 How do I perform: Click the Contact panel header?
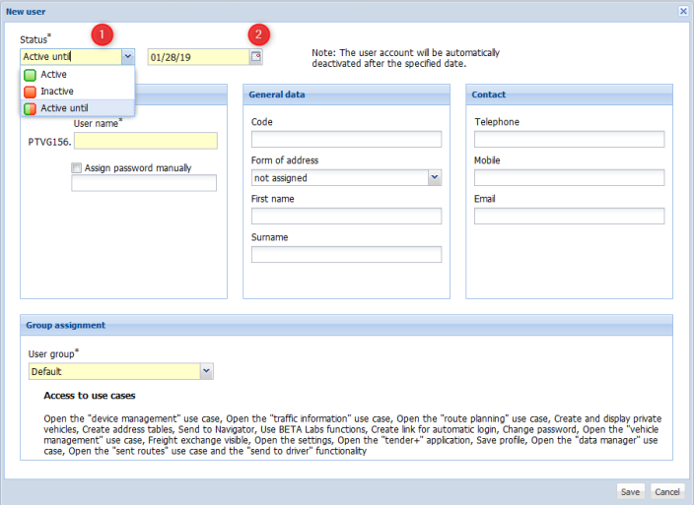tap(569, 95)
